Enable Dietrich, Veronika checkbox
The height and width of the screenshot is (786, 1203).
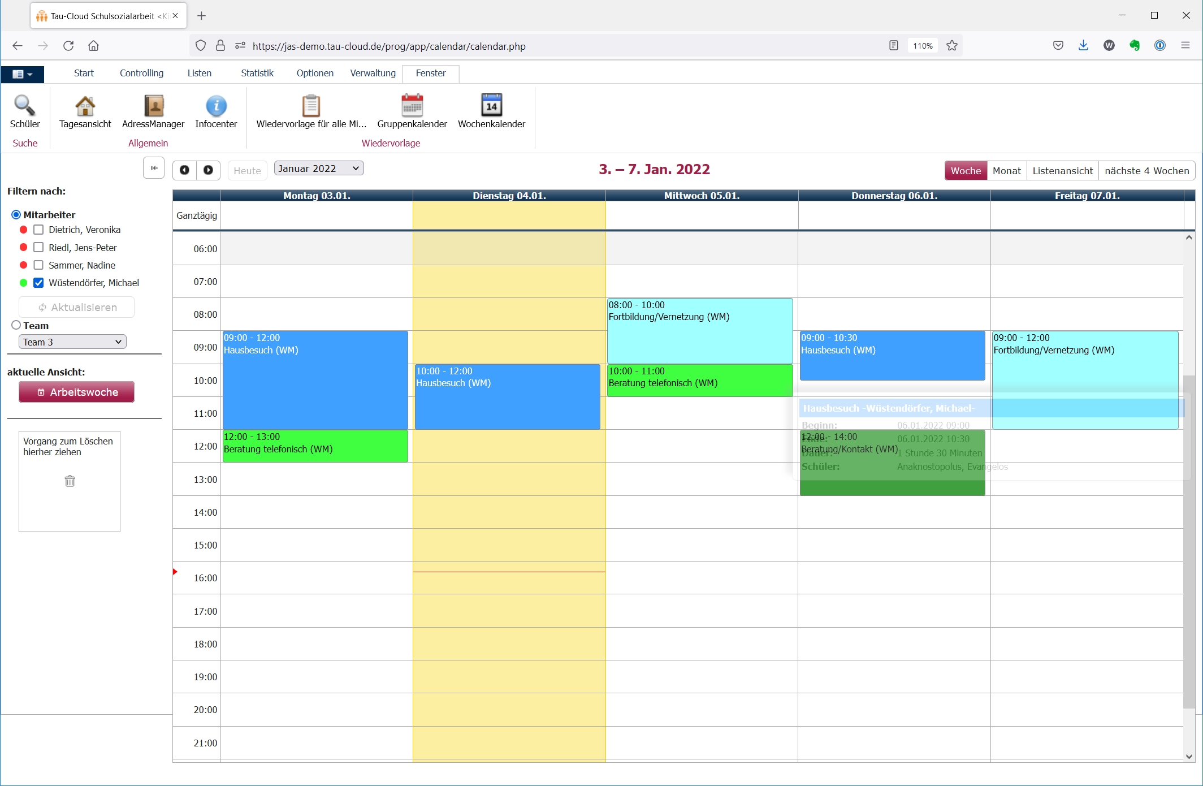38,230
